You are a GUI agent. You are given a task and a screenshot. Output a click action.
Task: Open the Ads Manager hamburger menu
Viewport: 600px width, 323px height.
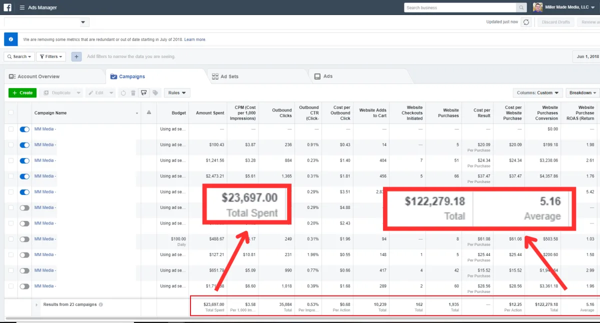(x=22, y=7)
